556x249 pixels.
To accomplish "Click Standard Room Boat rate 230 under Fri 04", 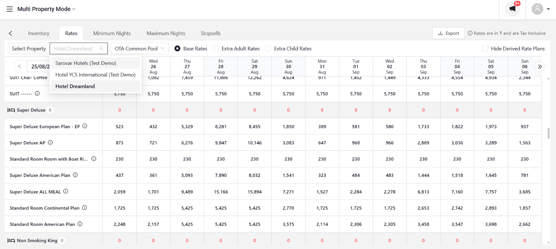I will pos(457,159).
